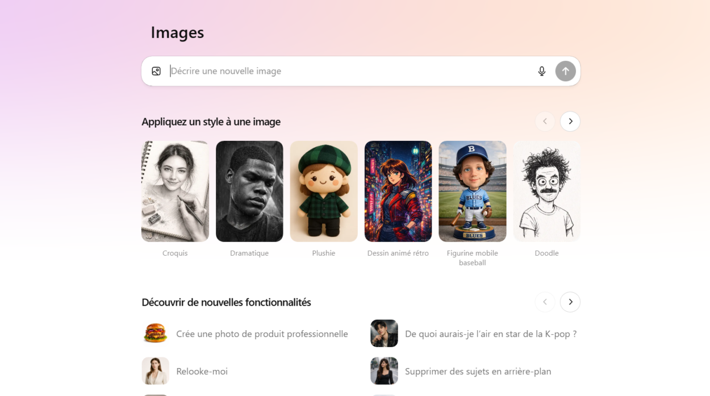The image size is (710, 396).
Task: Select the Dessin animé rétro style
Action: tap(398, 191)
